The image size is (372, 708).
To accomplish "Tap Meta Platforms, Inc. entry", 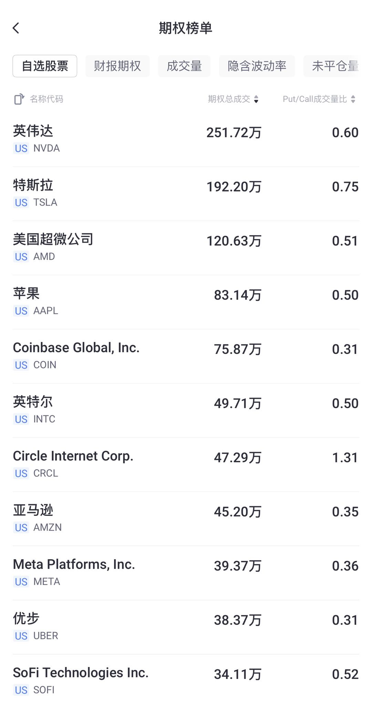I will (x=186, y=573).
